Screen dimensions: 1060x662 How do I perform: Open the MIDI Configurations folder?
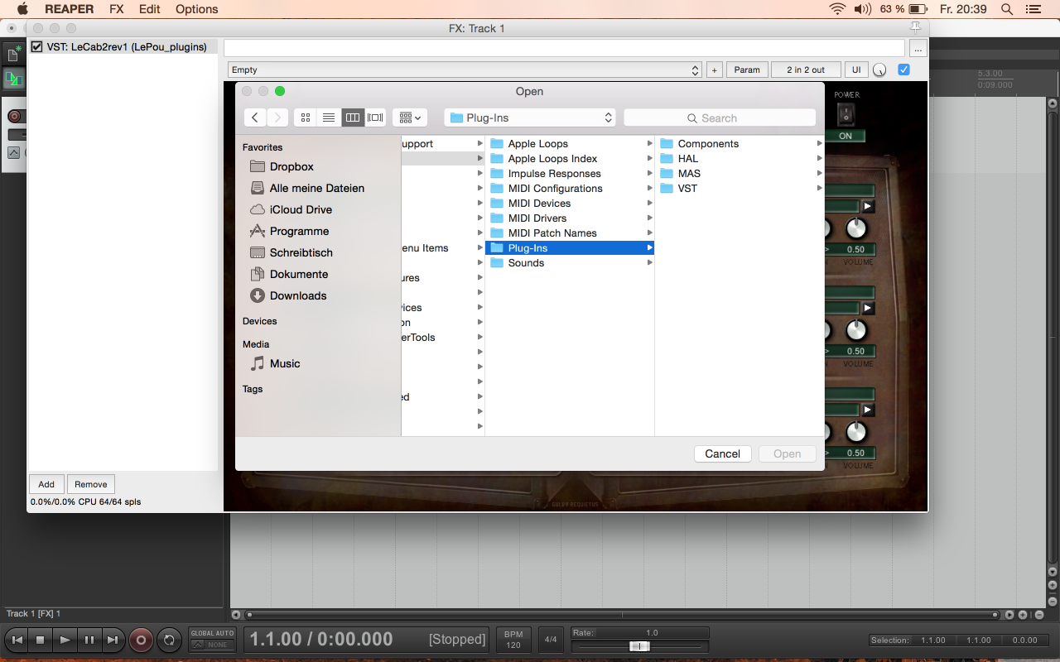click(x=570, y=188)
